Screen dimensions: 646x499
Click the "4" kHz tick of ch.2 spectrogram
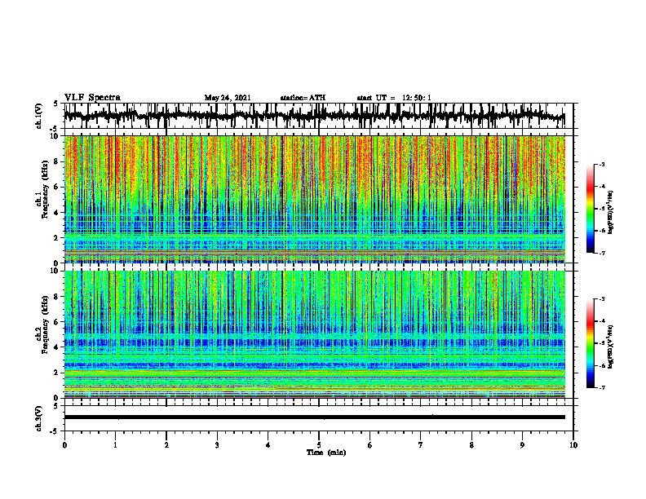pos(56,347)
